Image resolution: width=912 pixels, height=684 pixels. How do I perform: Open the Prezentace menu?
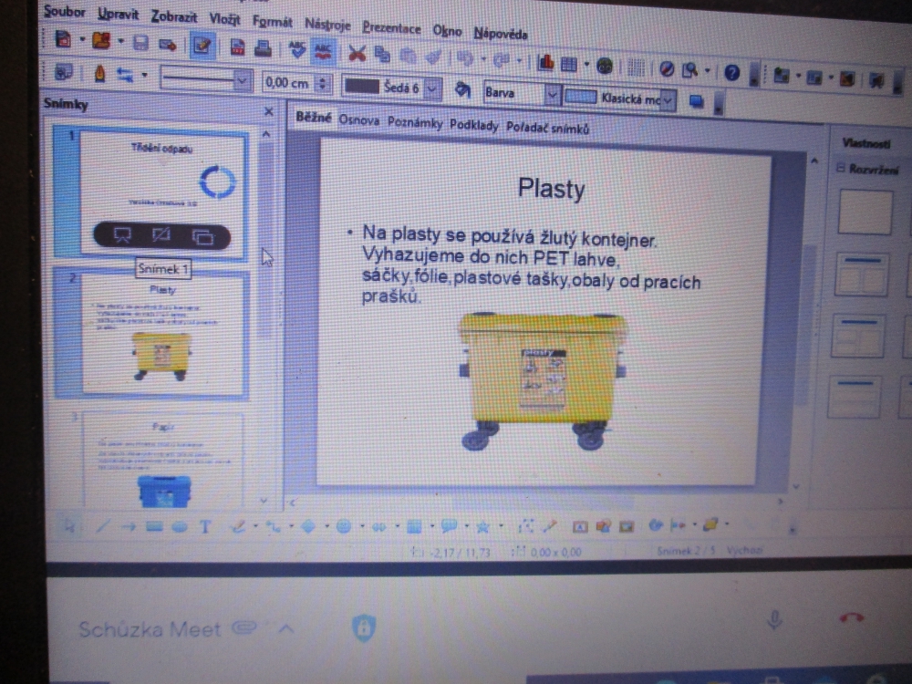pos(391,27)
